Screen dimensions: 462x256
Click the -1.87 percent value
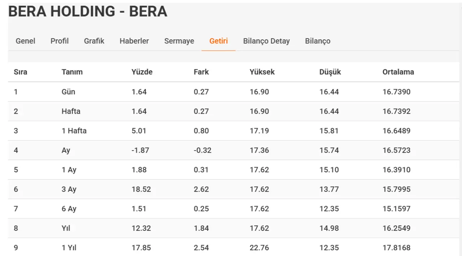pyautogui.click(x=140, y=150)
